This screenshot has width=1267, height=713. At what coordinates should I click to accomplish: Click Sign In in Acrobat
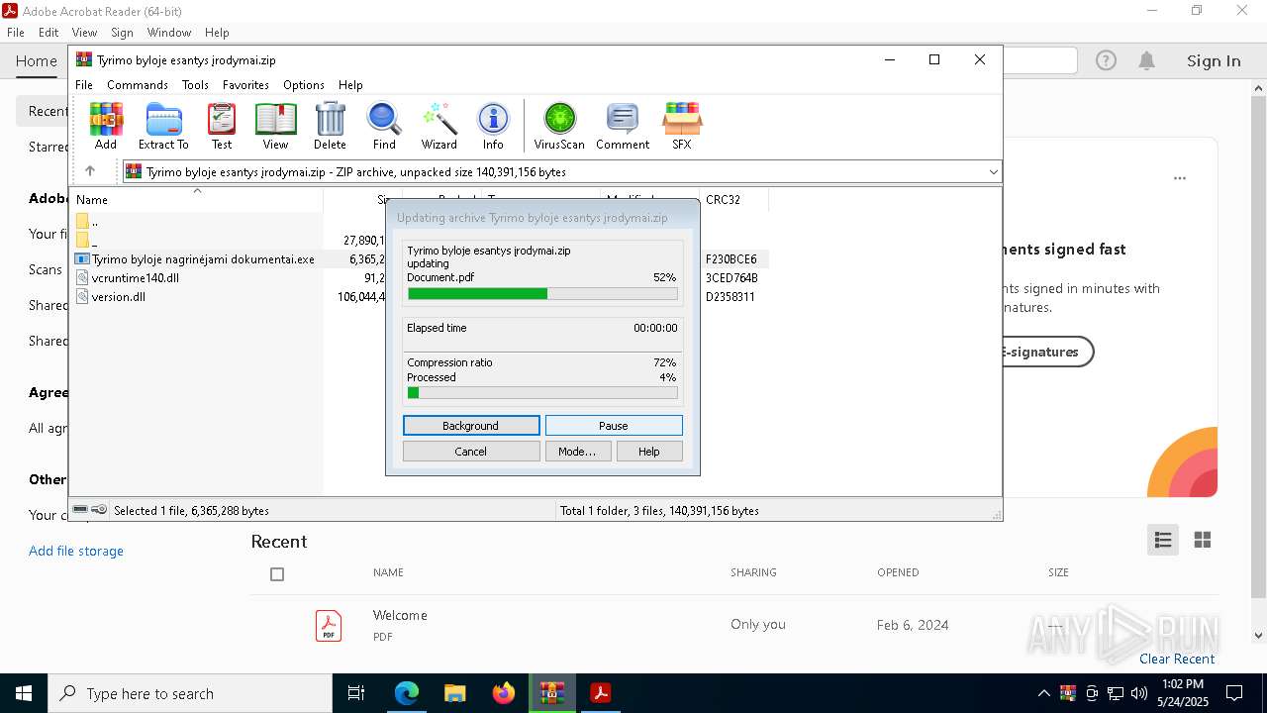click(x=1214, y=61)
